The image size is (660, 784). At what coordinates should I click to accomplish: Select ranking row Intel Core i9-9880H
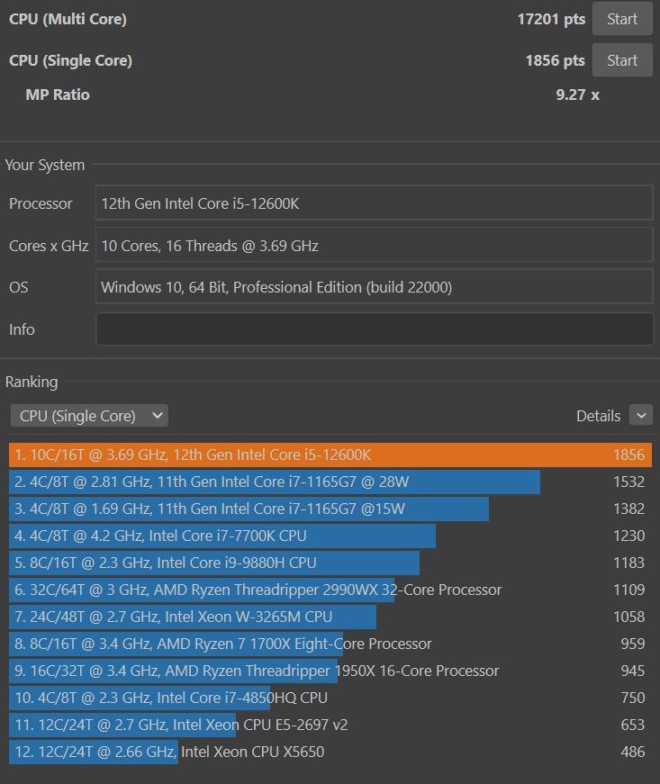(x=330, y=563)
